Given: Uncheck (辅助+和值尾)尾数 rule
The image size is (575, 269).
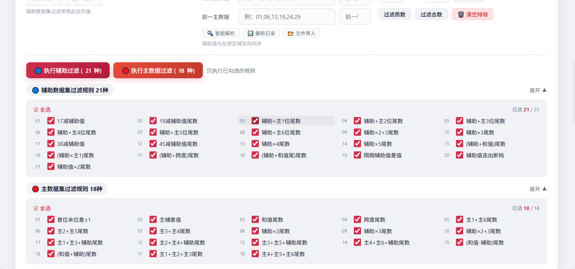Looking at the screenshot, I should click(x=255, y=155).
